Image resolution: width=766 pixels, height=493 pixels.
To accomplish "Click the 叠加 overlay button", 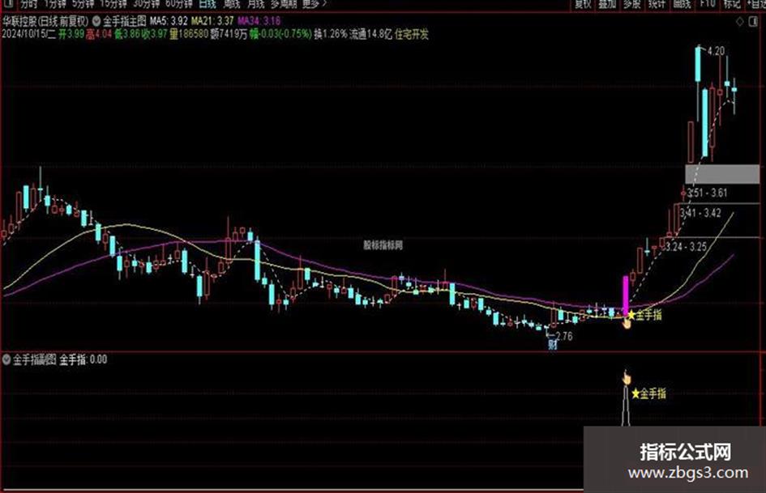I will (607, 4).
